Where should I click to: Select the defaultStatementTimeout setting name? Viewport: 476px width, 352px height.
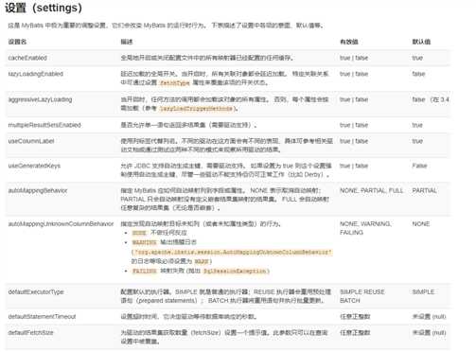pyautogui.click(x=42, y=316)
